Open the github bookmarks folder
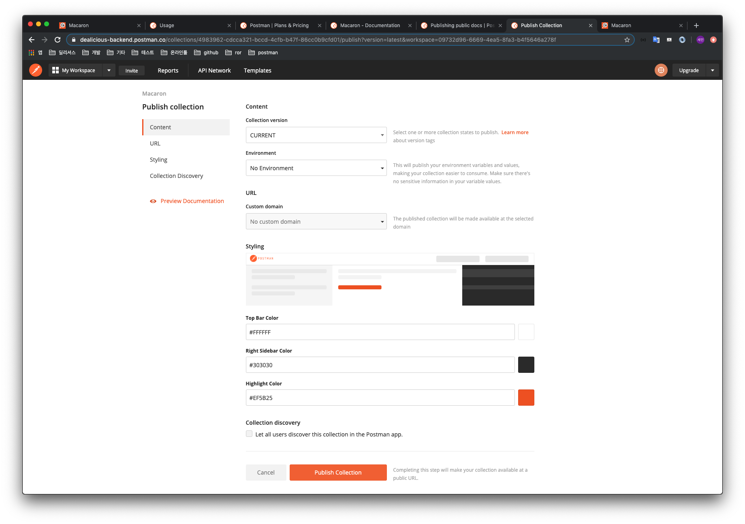The height and width of the screenshot is (524, 745). [x=206, y=52]
